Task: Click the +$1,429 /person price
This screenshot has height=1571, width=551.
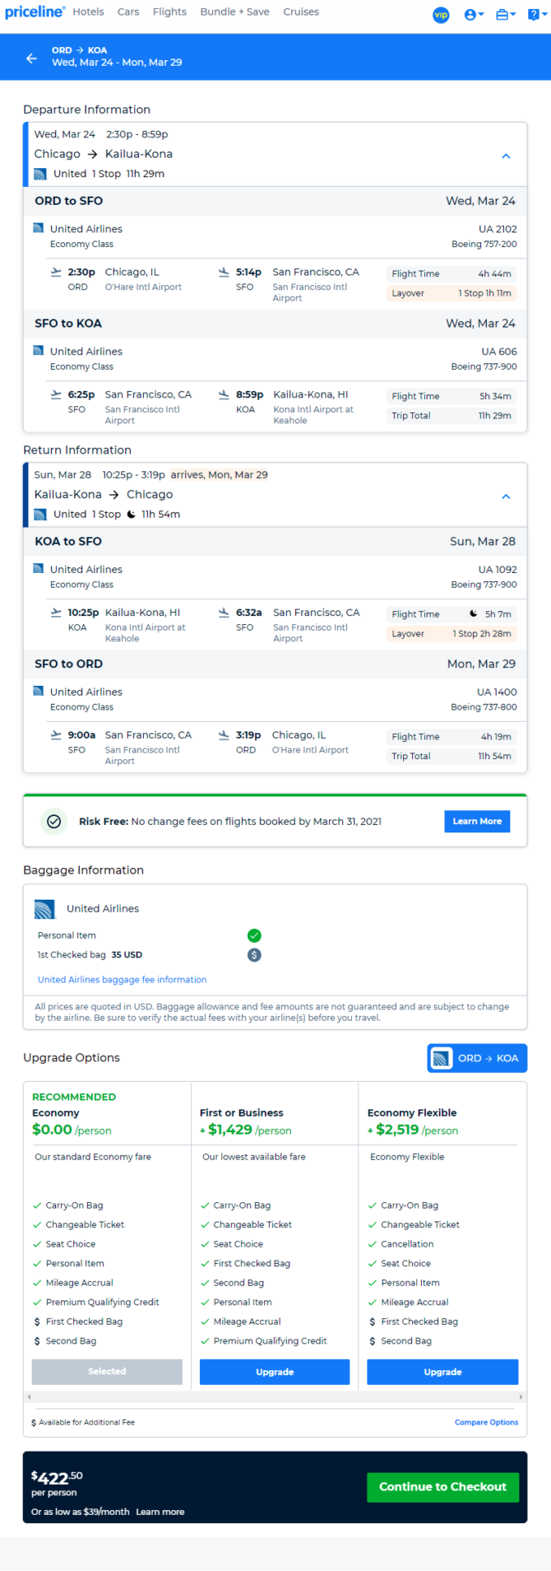Action: tap(246, 1130)
